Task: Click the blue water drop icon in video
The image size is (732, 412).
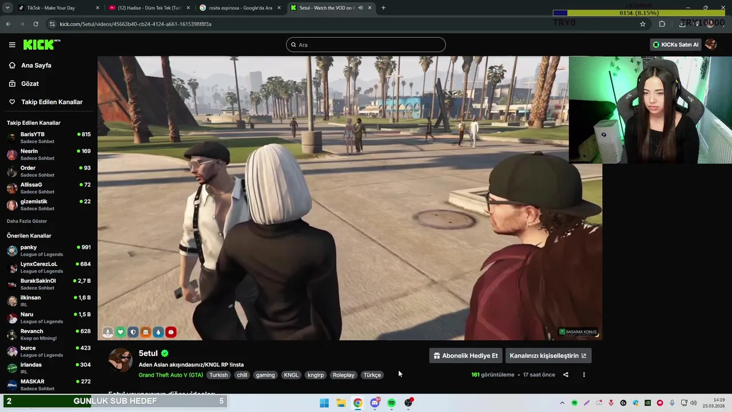Action: (x=158, y=332)
